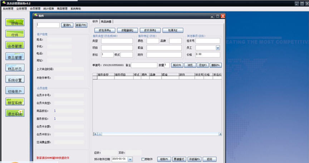Image resolution: width=309 pixels, height=163 pixels.
Task: Open the 会员管理 menu in menu bar
Action: tap(35, 9)
